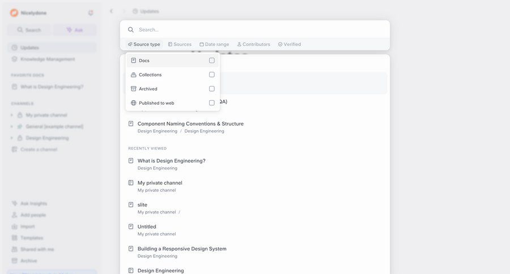Open Component Naming Conventions & Structure result
Image resolution: width=510 pixels, height=274 pixels.
190,123
